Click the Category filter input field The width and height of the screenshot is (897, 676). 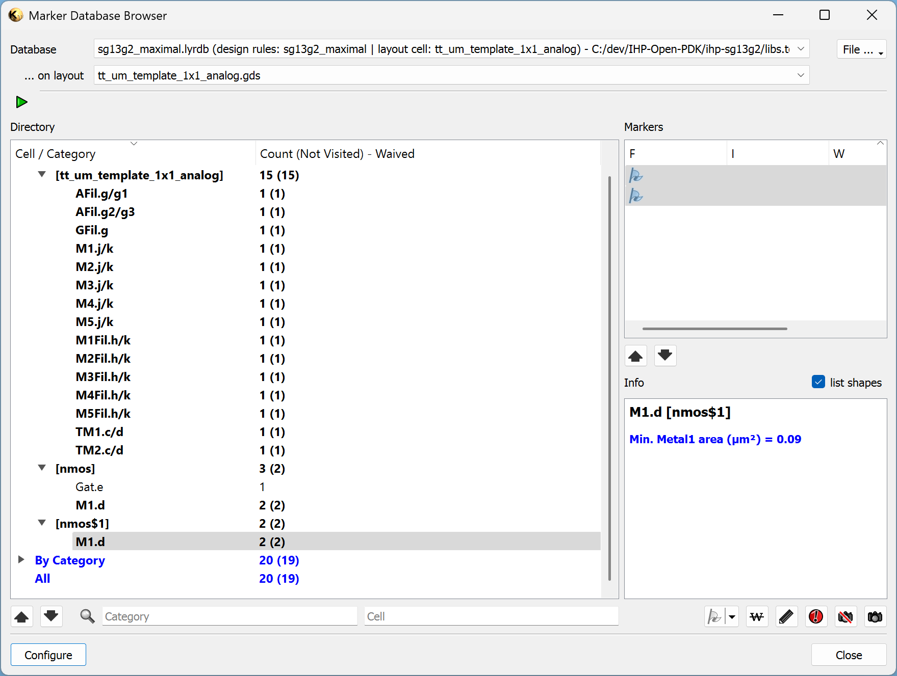[x=229, y=616]
